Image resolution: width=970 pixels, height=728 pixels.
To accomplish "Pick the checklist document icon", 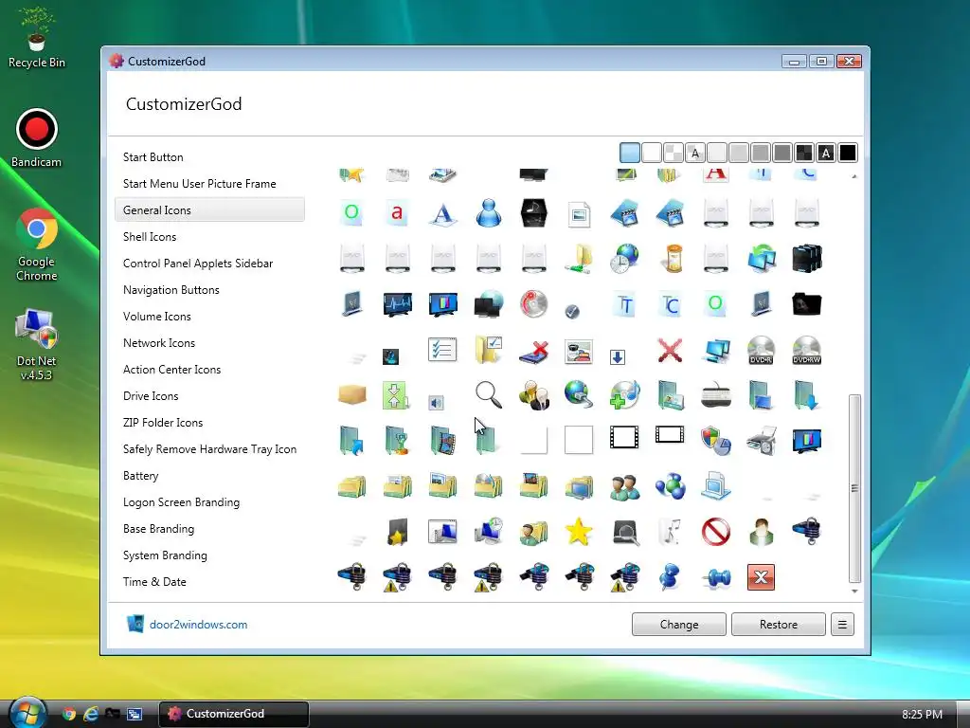I will [442, 350].
